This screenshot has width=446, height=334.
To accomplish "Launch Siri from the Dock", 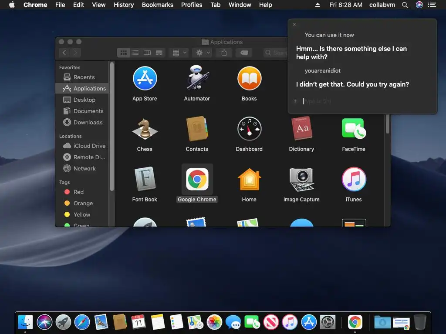I will [x=44, y=322].
